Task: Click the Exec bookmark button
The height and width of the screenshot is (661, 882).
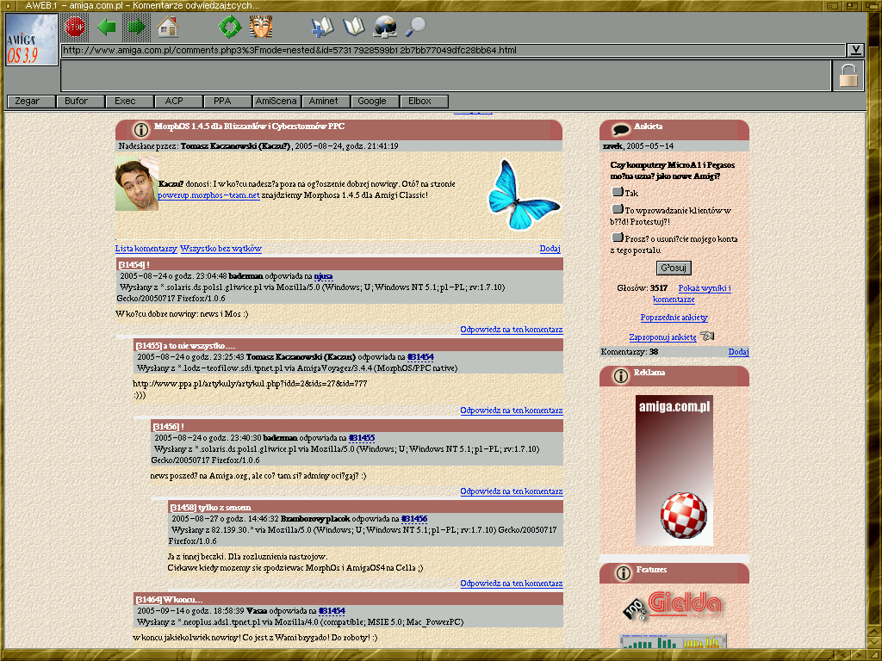Action: [x=129, y=102]
